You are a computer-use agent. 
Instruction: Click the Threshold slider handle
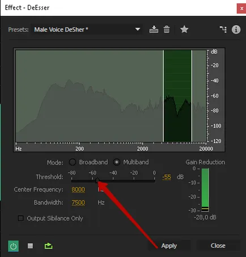pos(97,180)
